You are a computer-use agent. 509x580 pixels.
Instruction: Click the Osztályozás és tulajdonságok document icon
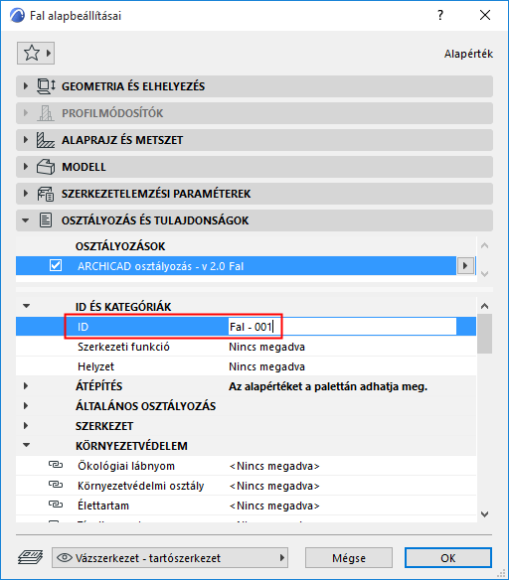[46, 220]
